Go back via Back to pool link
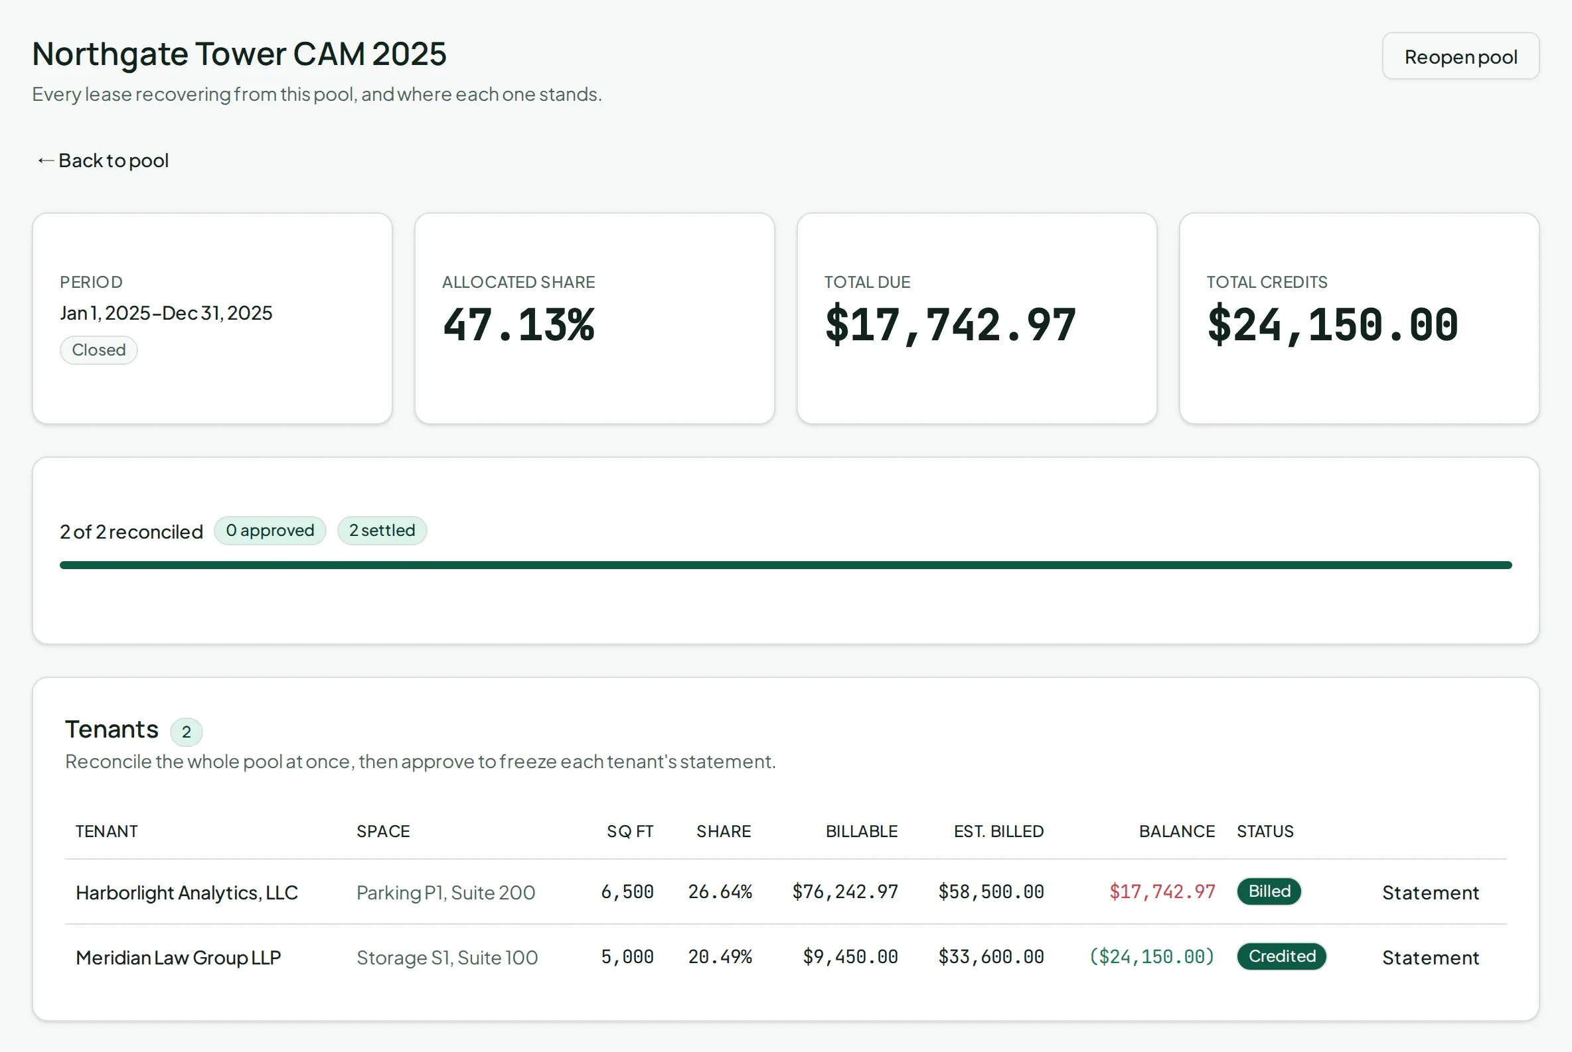Screen dimensions: 1572x1052 click(102, 161)
